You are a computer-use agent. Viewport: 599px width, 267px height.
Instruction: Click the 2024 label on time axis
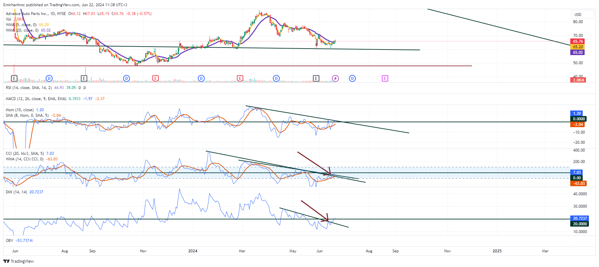click(193, 251)
